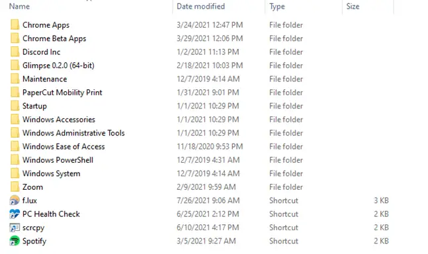Select the Spotify shortcut icon
The width and height of the screenshot is (428, 254).
(15, 241)
